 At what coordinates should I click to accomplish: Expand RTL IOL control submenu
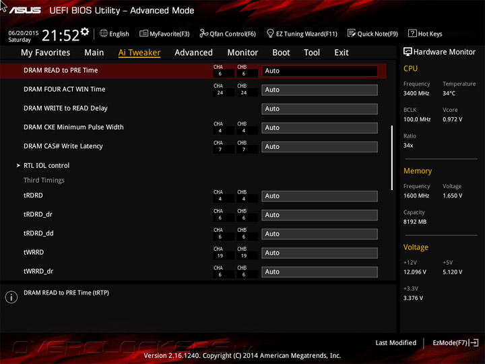[46, 166]
